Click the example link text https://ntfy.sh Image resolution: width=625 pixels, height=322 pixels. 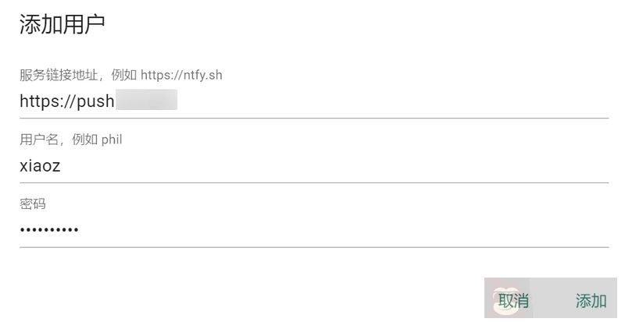click(x=181, y=76)
